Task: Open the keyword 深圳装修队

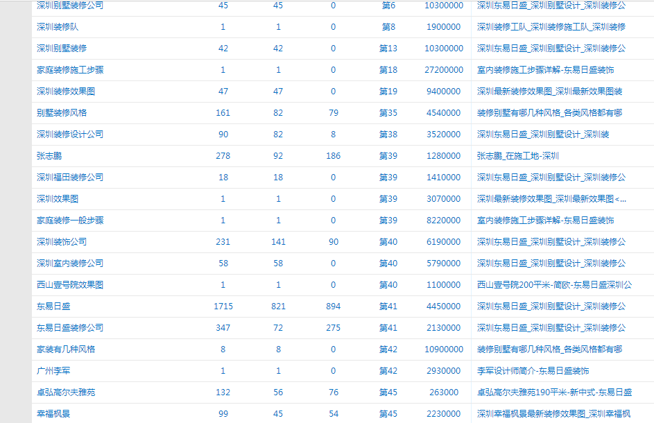Action: point(58,27)
